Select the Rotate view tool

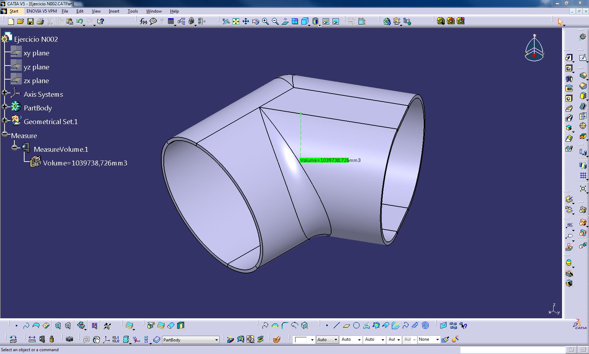click(x=255, y=21)
